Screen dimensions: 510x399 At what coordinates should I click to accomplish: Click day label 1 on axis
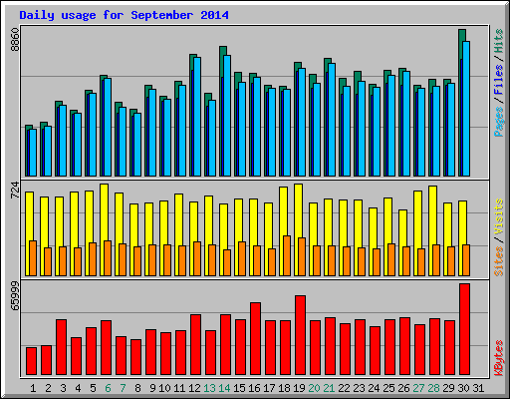(33, 388)
